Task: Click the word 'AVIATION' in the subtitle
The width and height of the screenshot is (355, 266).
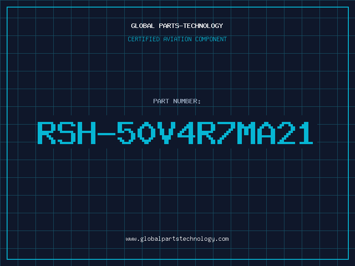Action: click(x=177, y=39)
